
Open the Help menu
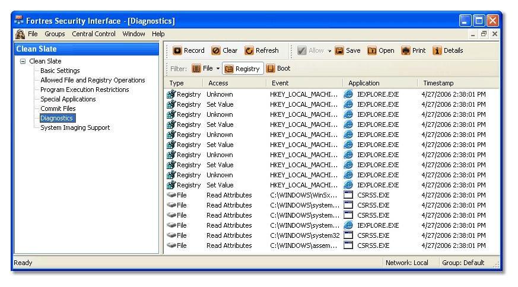click(158, 34)
